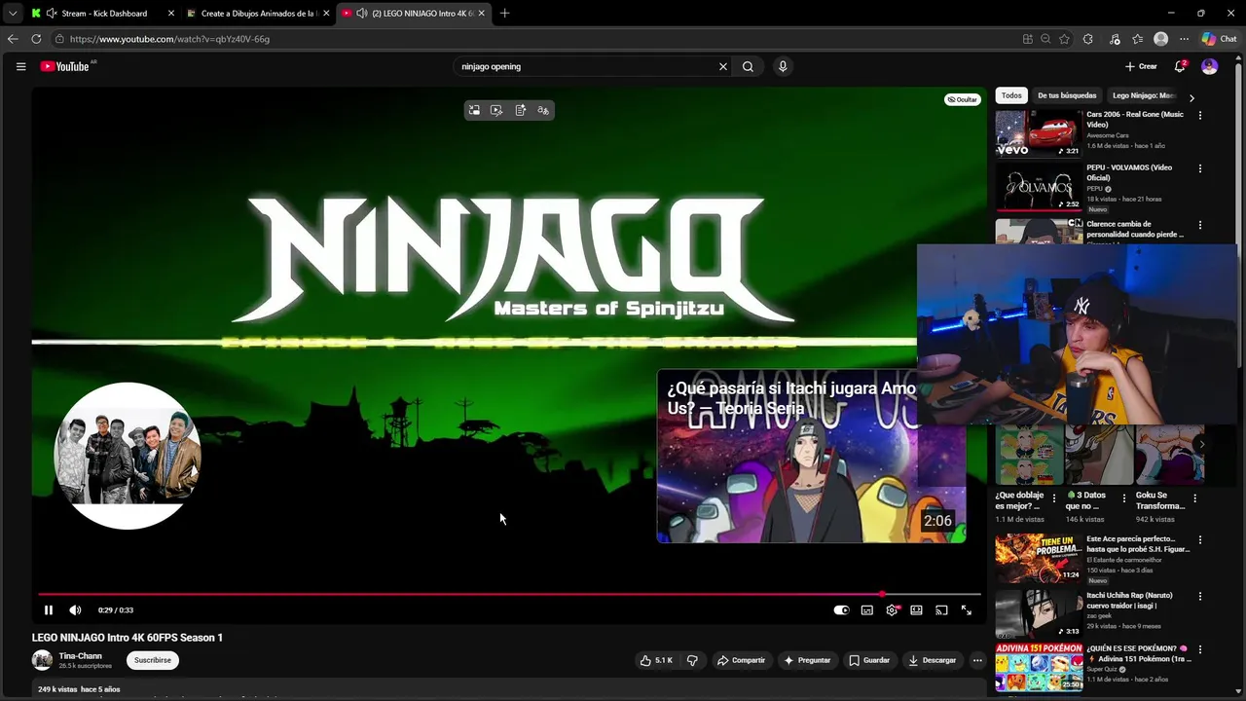Toggle the autoplay switch
This screenshot has height=701, width=1246.
[842, 610]
